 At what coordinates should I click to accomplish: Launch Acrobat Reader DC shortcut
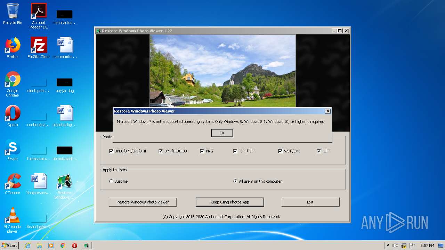click(39, 16)
